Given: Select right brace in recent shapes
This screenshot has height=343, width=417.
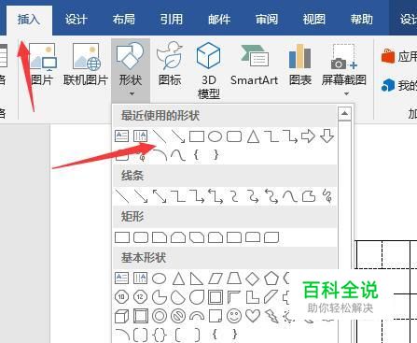Looking at the screenshot, I should (215, 155).
